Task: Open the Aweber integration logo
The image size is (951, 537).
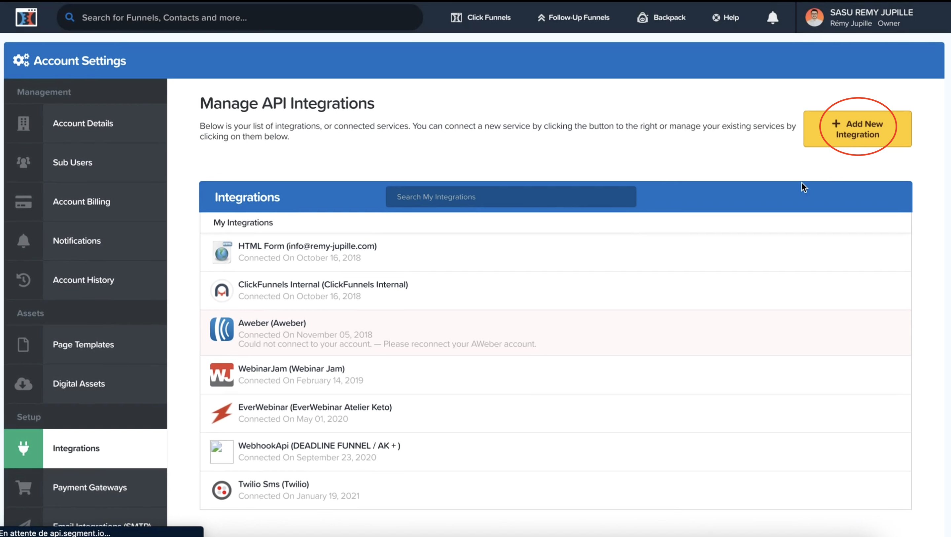Action: 222,329
